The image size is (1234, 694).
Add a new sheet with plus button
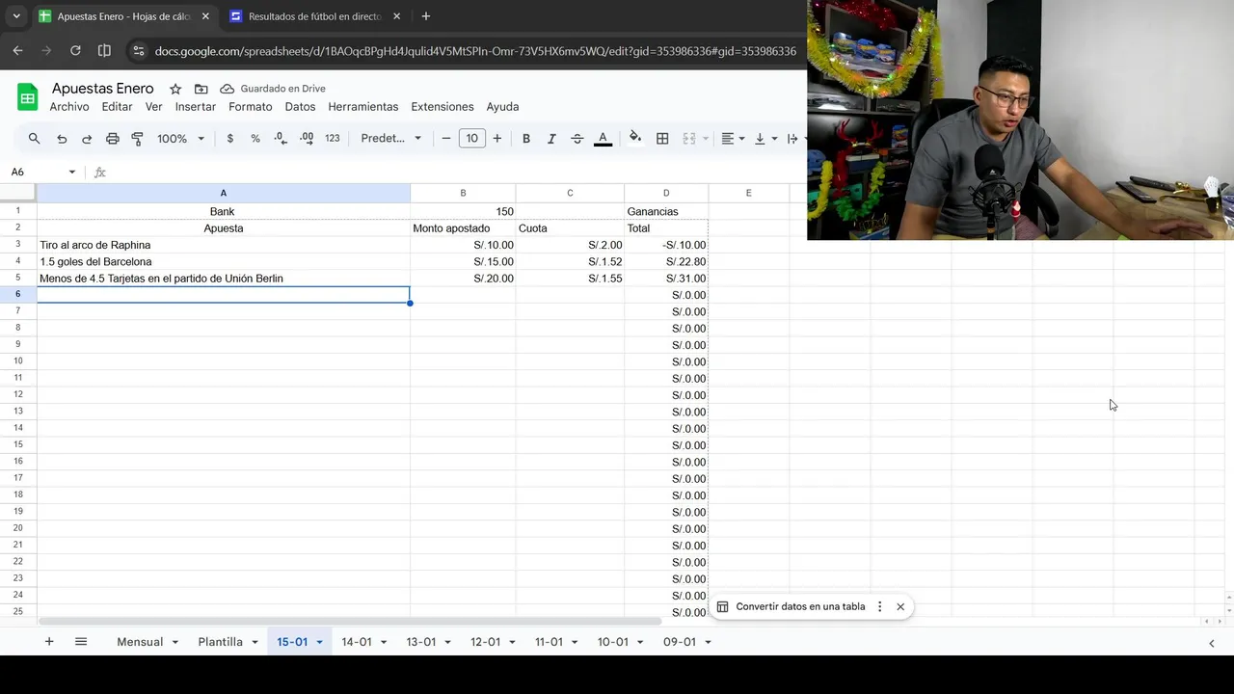click(x=49, y=642)
